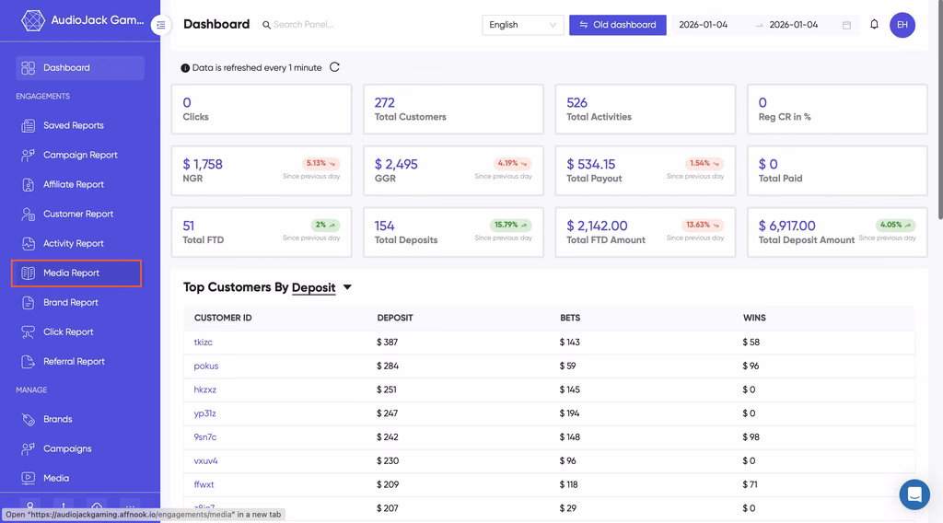Viewport: 943px width, 523px height.
Task: Click the underlined Deposit text in heading
Action: click(313, 287)
